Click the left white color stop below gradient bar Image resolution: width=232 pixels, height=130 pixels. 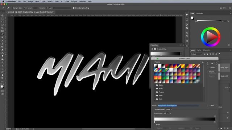154,122
